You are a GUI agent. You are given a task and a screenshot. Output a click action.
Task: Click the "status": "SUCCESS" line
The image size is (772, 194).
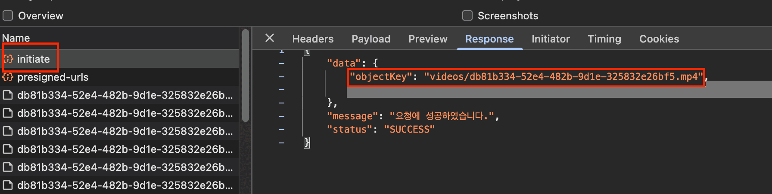click(x=381, y=129)
